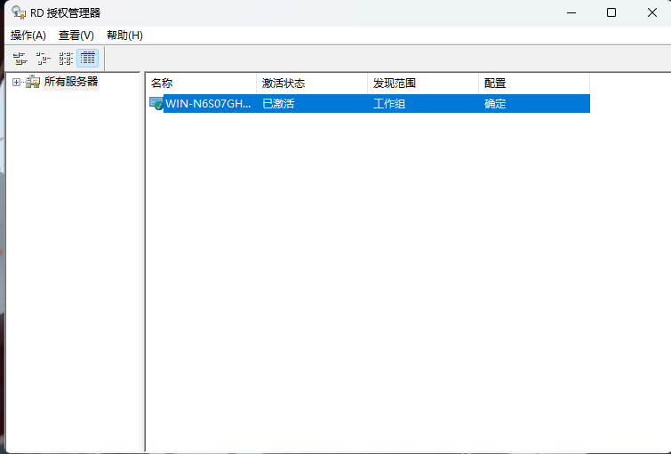The height and width of the screenshot is (454, 671).
Task: Click the 发现范围 column header
Action: click(422, 84)
